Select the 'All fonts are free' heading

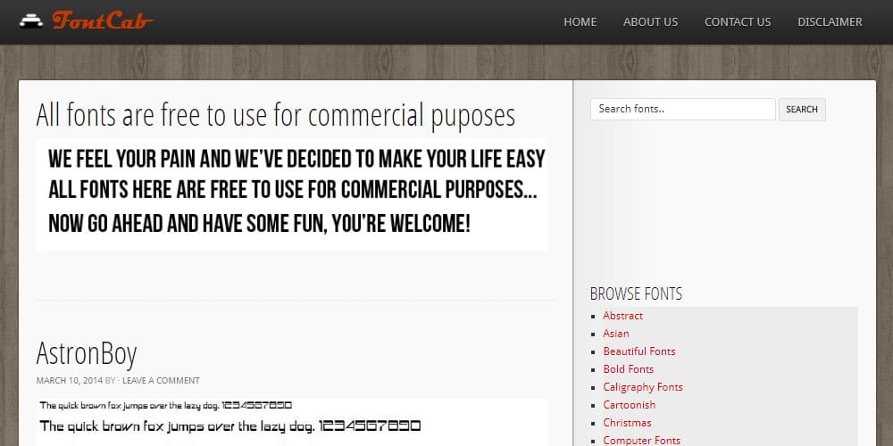pos(276,115)
